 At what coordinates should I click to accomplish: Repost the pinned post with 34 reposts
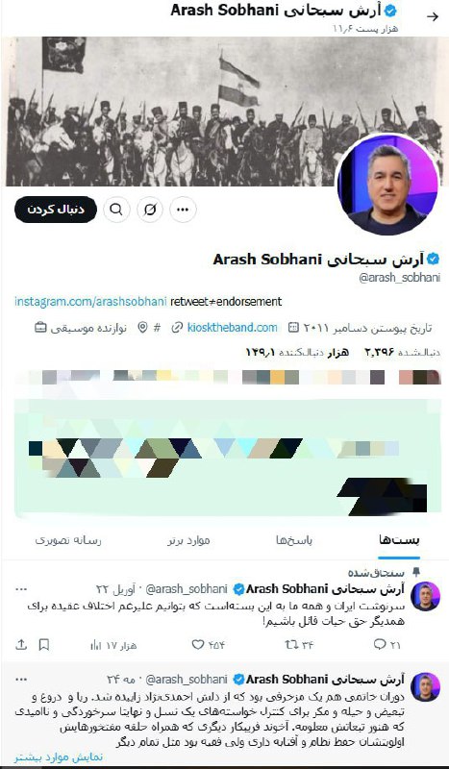298,644
